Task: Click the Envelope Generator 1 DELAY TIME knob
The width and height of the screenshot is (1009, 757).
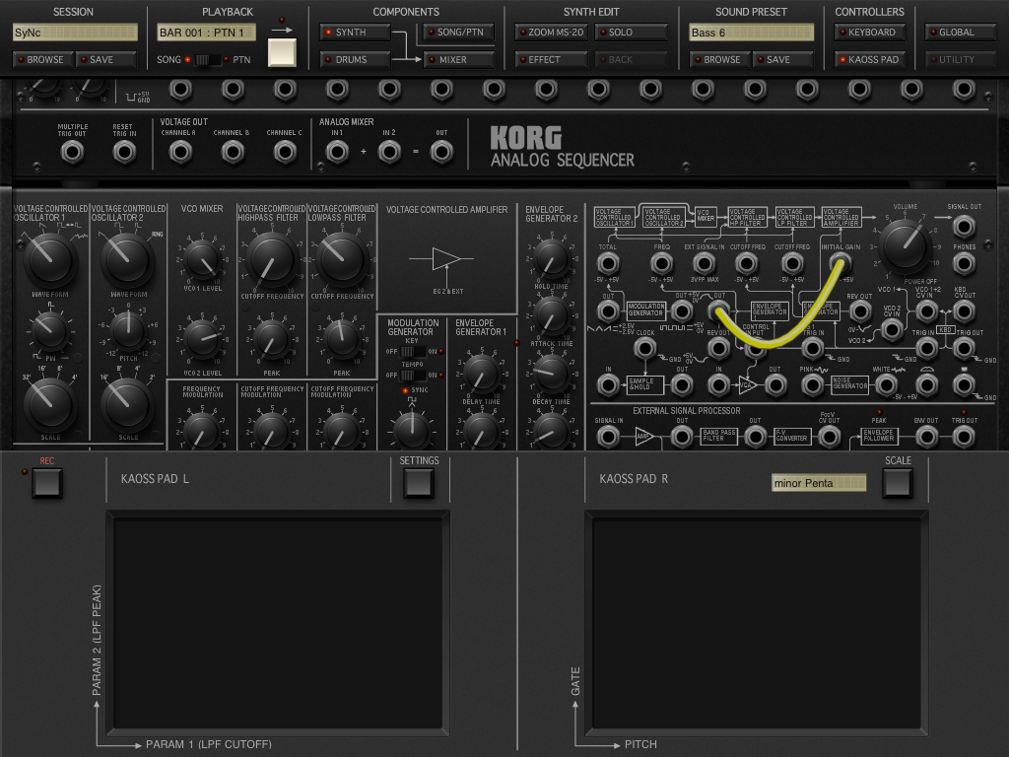Action: click(x=481, y=375)
